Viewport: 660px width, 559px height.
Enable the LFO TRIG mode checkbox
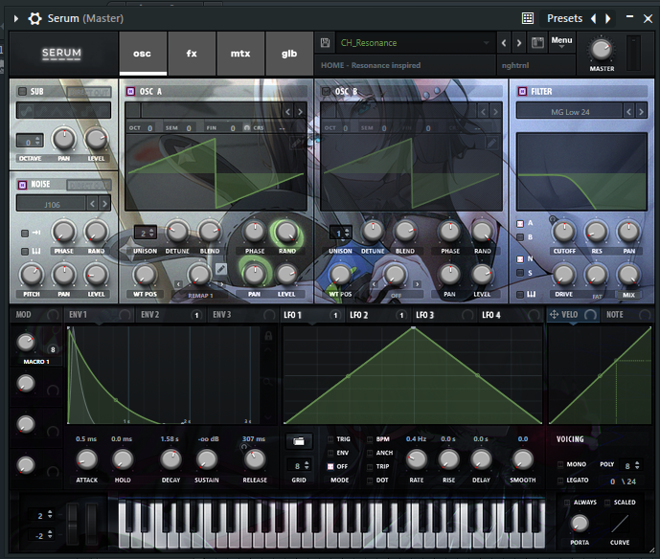point(330,439)
